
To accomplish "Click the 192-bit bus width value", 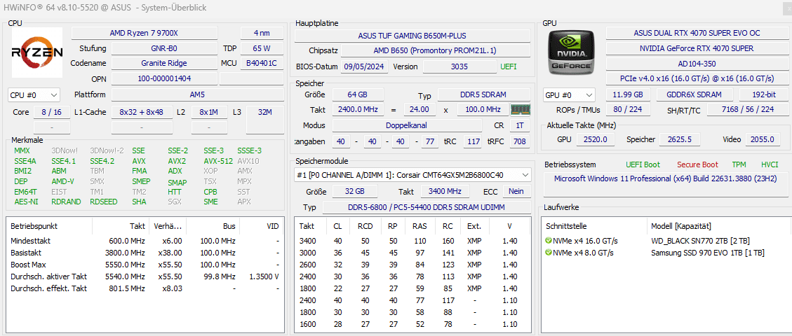I will (x=764, y=94).
